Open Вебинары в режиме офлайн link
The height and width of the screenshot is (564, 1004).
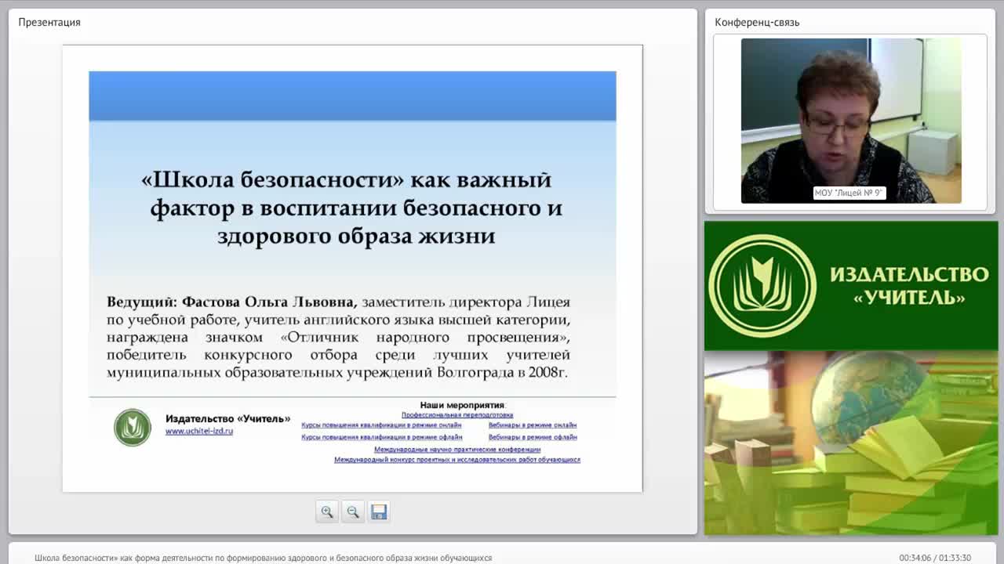click(533, 437)
